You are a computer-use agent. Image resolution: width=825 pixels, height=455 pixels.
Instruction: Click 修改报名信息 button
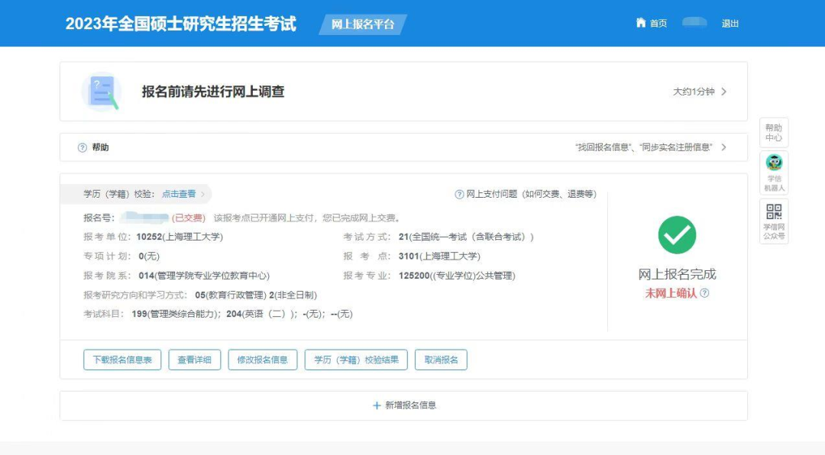pyautogui.click(x=263, y=360)
